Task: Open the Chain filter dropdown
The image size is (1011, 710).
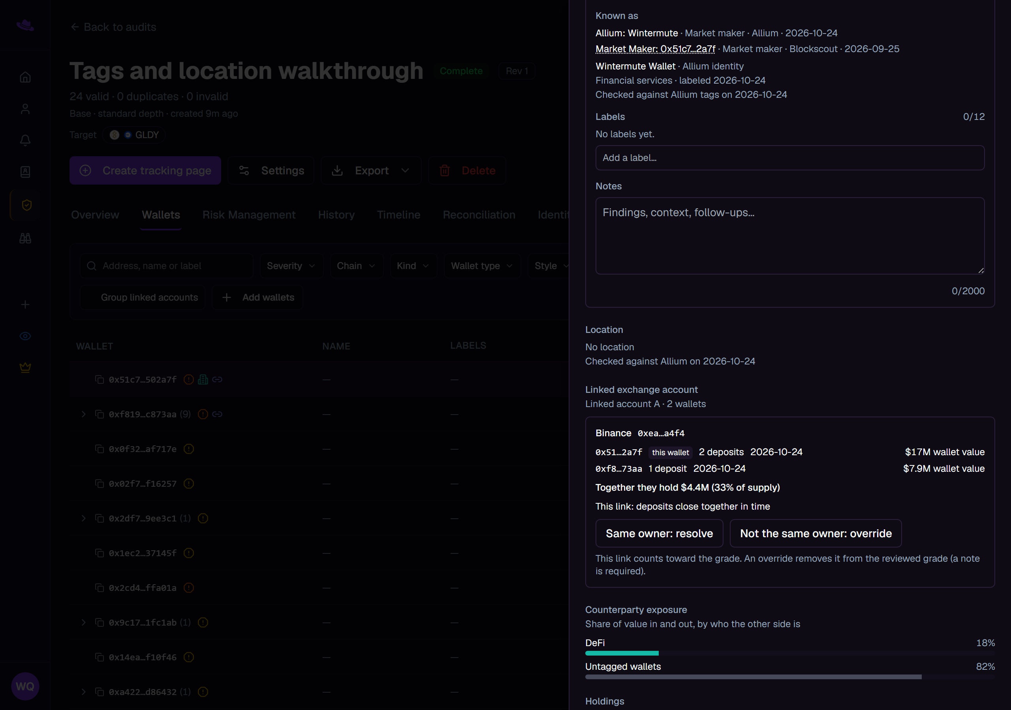Action: click(356, 266)
